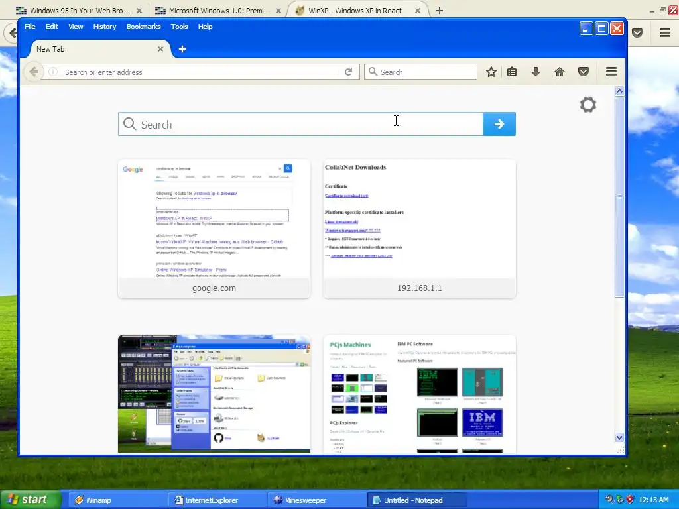Open the downloads arrow icon

coord(536,72)
